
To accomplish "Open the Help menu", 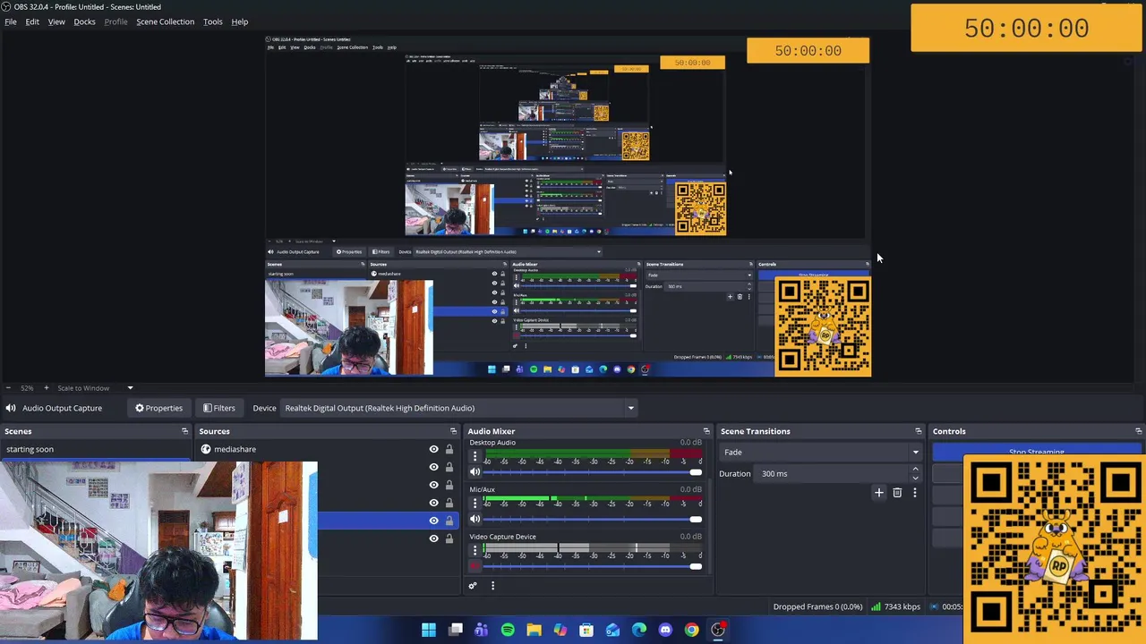I will pos(239,21).
